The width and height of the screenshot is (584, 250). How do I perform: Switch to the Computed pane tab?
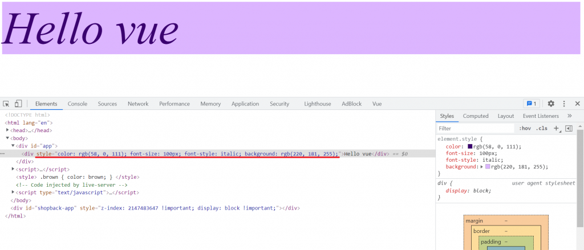click(476, 116)
